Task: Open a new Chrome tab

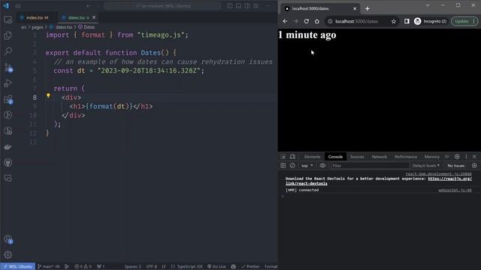Action: coord(368,8)
